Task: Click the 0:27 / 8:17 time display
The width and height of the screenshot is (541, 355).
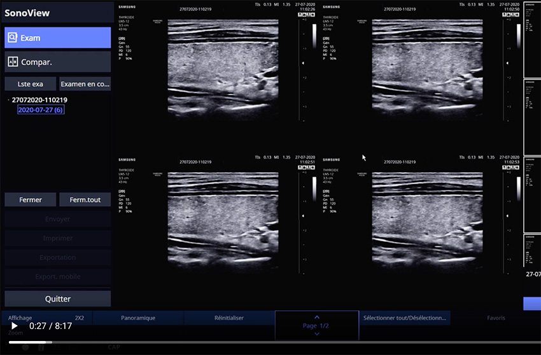Action: point(50,326)
